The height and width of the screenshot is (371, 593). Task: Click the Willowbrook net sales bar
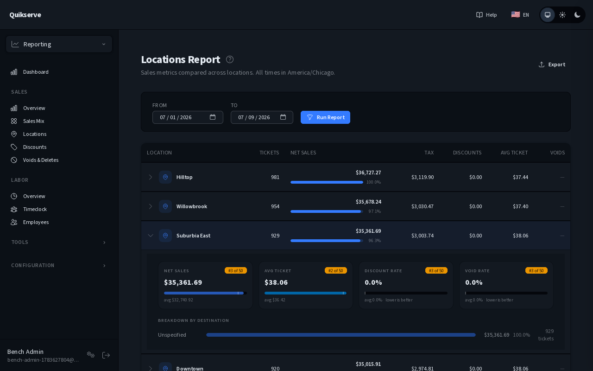327,211
